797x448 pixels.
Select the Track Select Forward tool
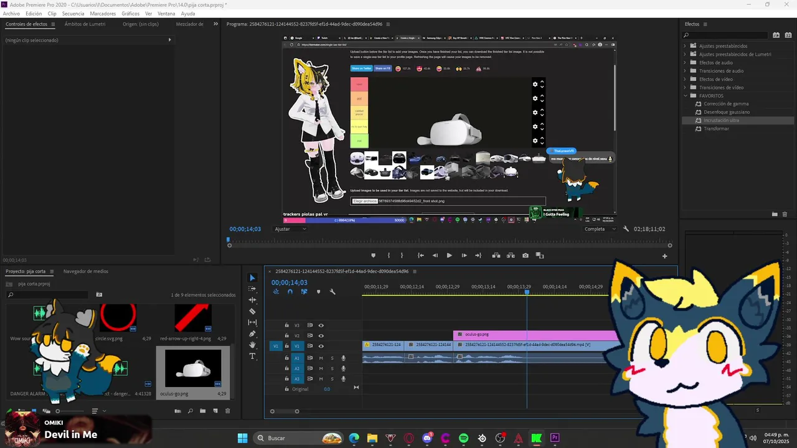(x=252, y=289)
